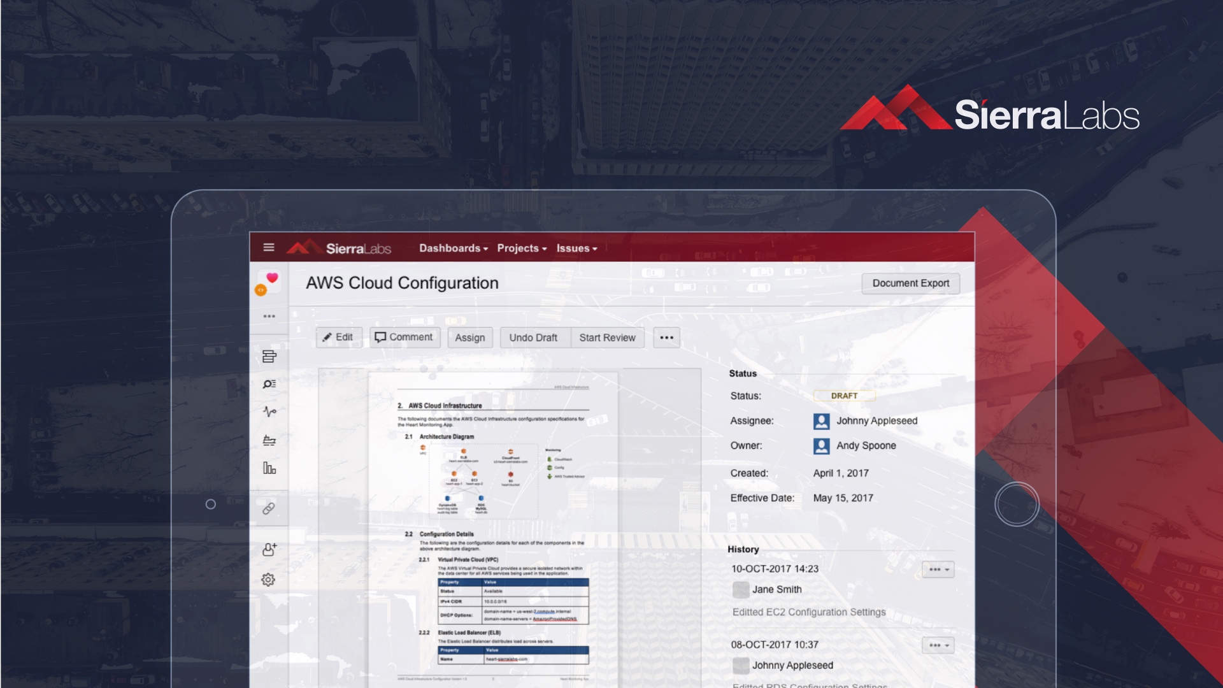Screen dimensions: 1223x688
Task: Click the AWS Cloud Configuration title
Action: coord(402,283)
